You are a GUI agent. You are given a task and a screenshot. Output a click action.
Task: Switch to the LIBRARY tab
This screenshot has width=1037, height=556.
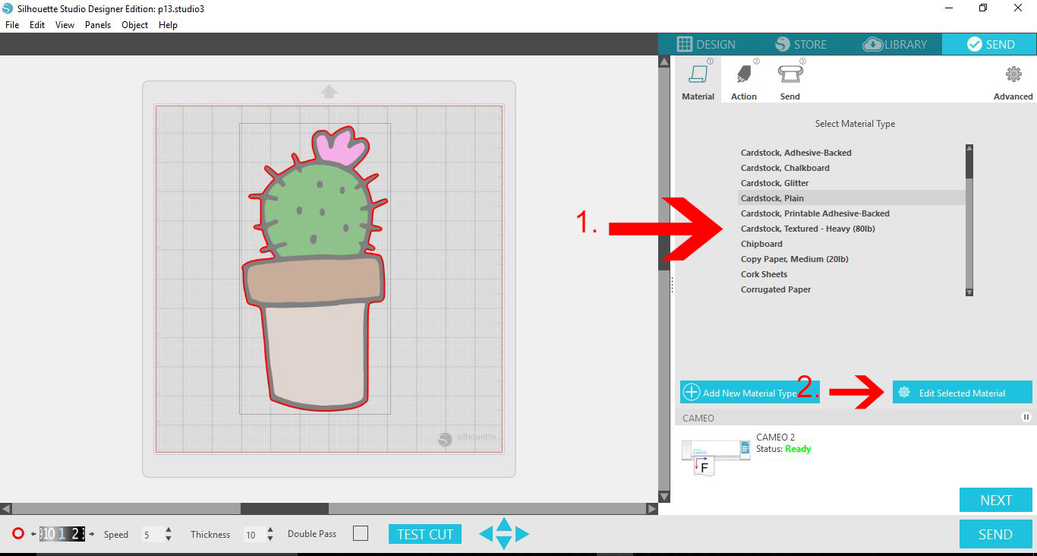[894, 44]
